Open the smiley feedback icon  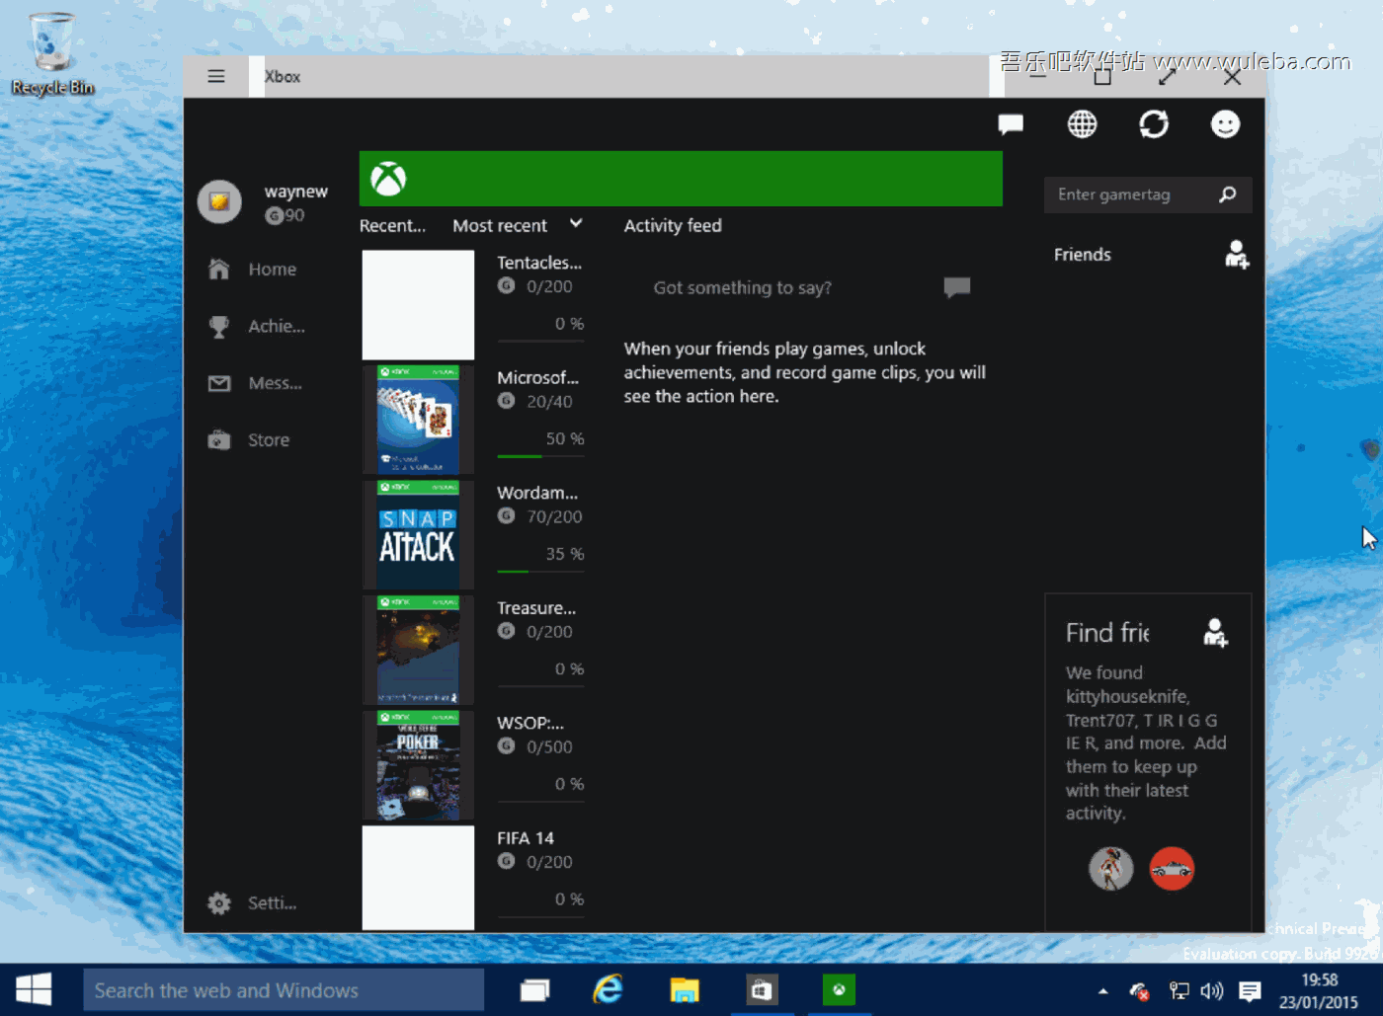tap(1226, 124)
